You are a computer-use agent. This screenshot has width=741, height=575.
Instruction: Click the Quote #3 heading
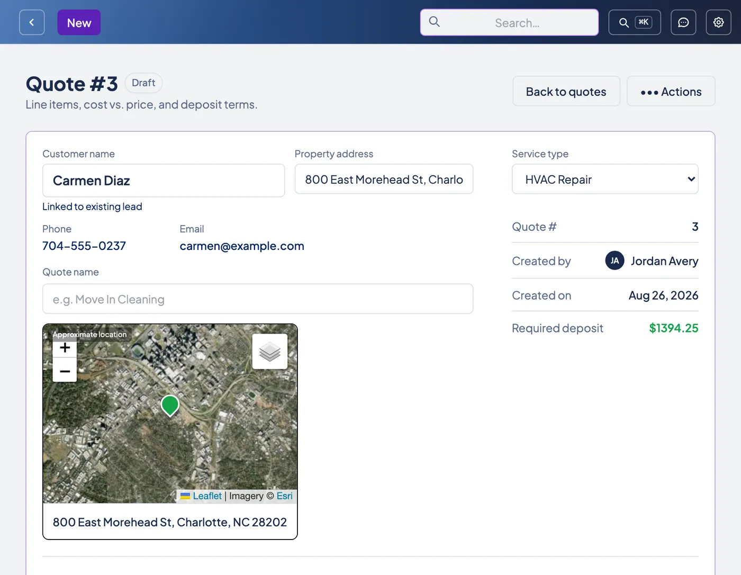(72, 84)
